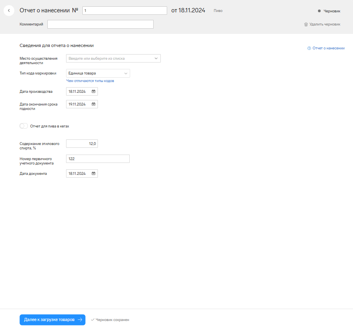The image size is (353, 329).
Task: Click the Черновик status label
Action: pos(332,11)
